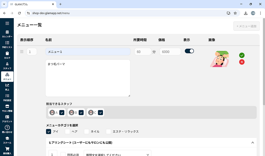Image resolution: width=265 pixels, height=156 pixels.
Task: Click the ＋メニュー追加 button
Action: tap(246, 26)
